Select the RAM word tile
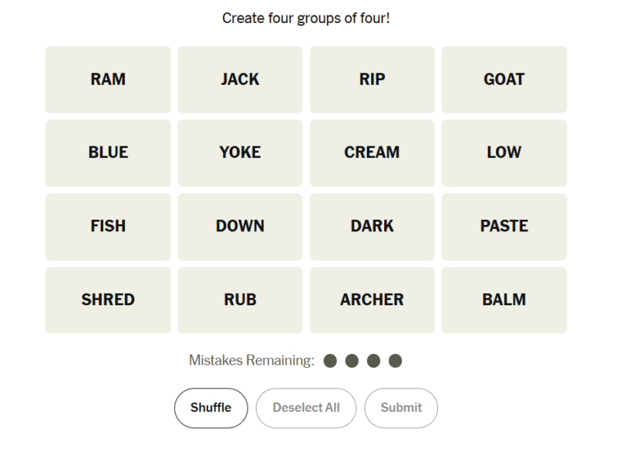The width and height of the screenshot is (617, 471). 108,79
